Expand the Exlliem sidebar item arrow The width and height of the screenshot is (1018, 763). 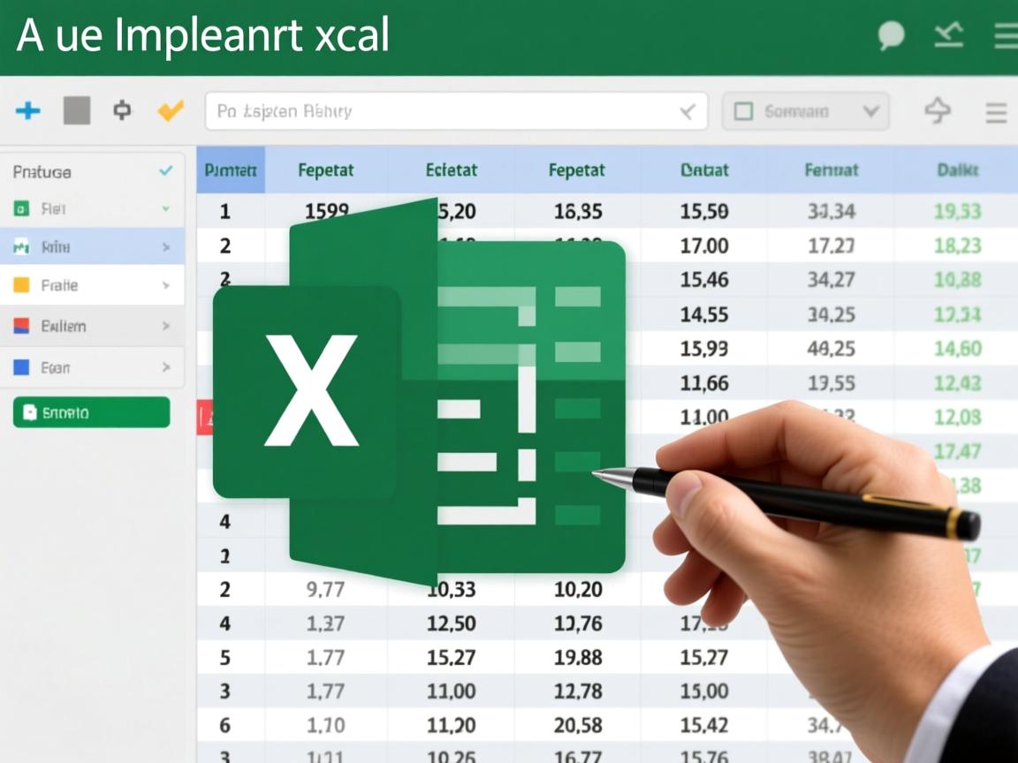[165, 326]
